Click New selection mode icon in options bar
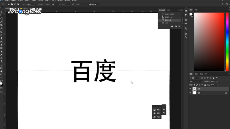This screenshot has height=129, width=230. pos(9,4)
